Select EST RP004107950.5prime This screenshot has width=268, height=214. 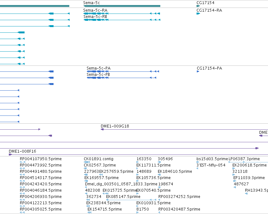tap(41, 159)
